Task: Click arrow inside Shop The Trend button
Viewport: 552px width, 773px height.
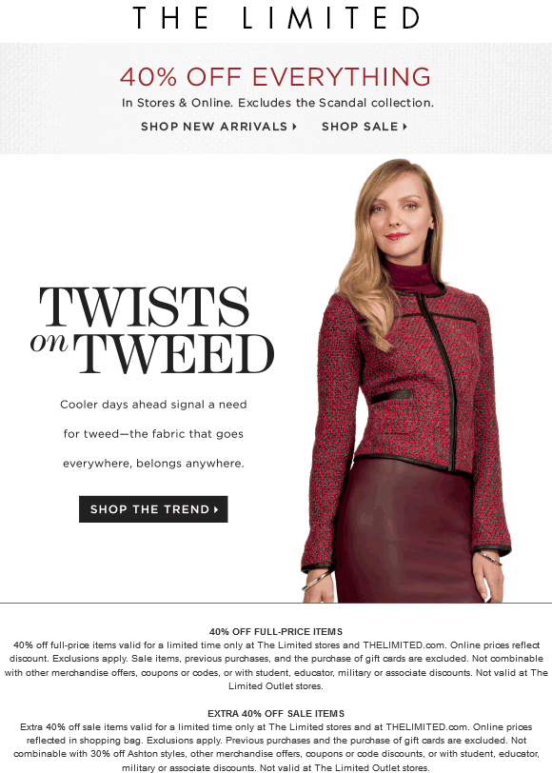Action: click(x=216, y=509)
